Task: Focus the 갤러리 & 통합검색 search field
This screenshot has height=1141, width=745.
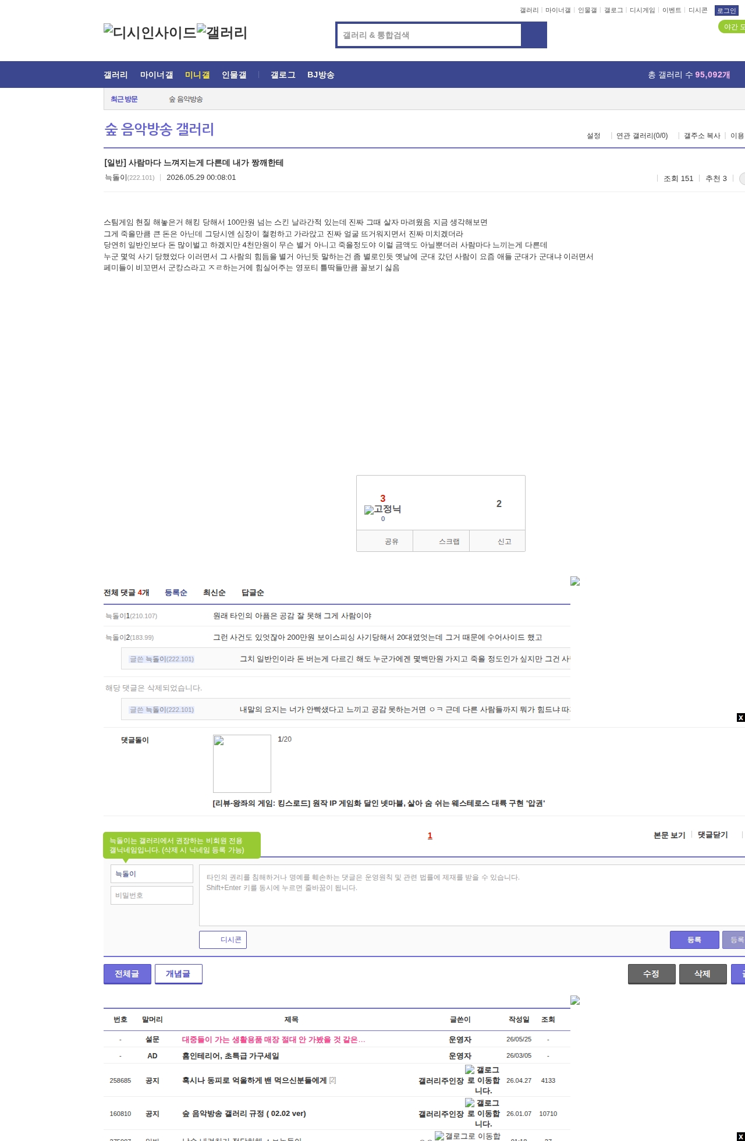Action: [x=430, y=35]
